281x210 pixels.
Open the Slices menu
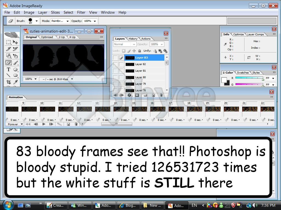[55, 13]
